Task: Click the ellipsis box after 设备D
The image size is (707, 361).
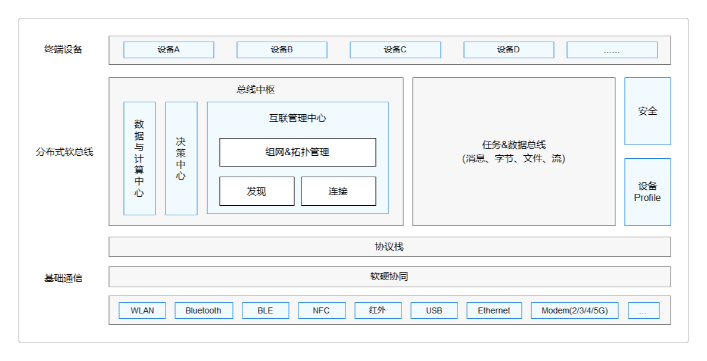Action: pyautogui.click(x=612, y=50)
